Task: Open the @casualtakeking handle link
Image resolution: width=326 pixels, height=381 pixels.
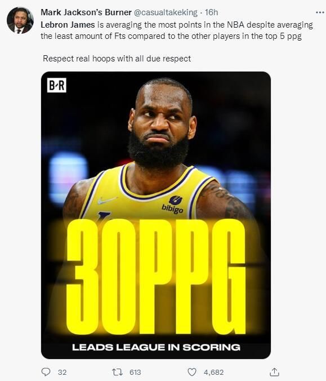Action: 166,12
